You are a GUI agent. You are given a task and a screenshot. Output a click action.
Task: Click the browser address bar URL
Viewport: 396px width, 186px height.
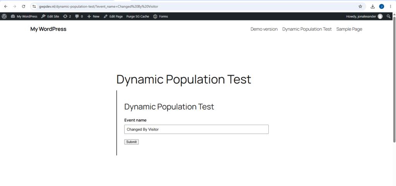coord(99,6)
